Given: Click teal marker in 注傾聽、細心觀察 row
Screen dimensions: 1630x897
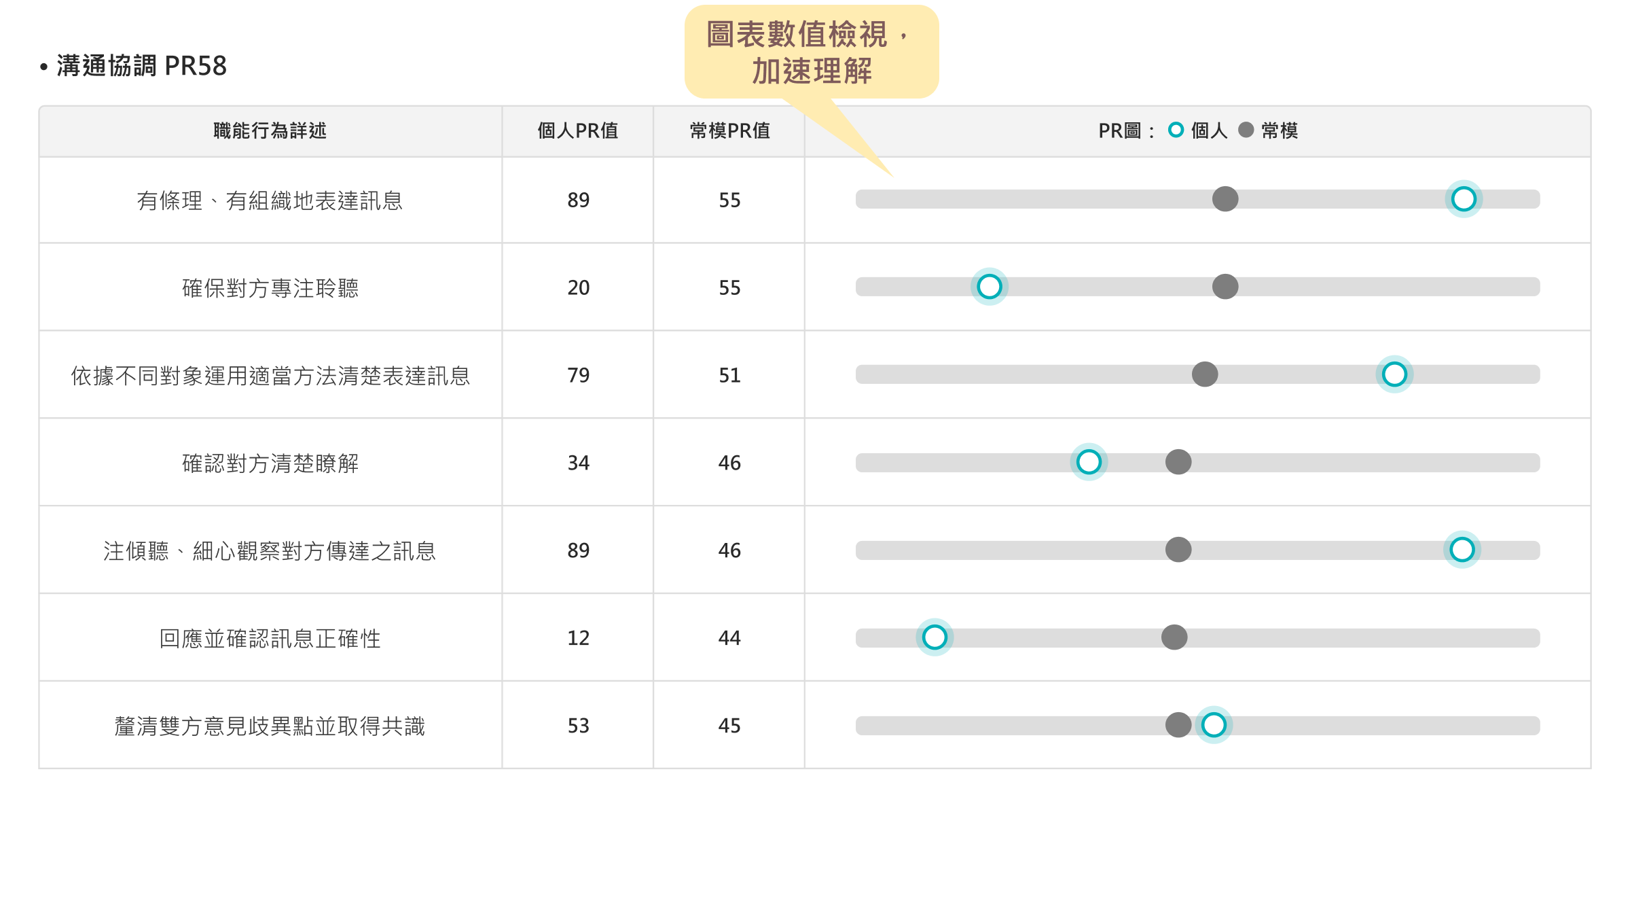Looking at the screenshot, I should pyautogui.click(x=1462, y=550).
